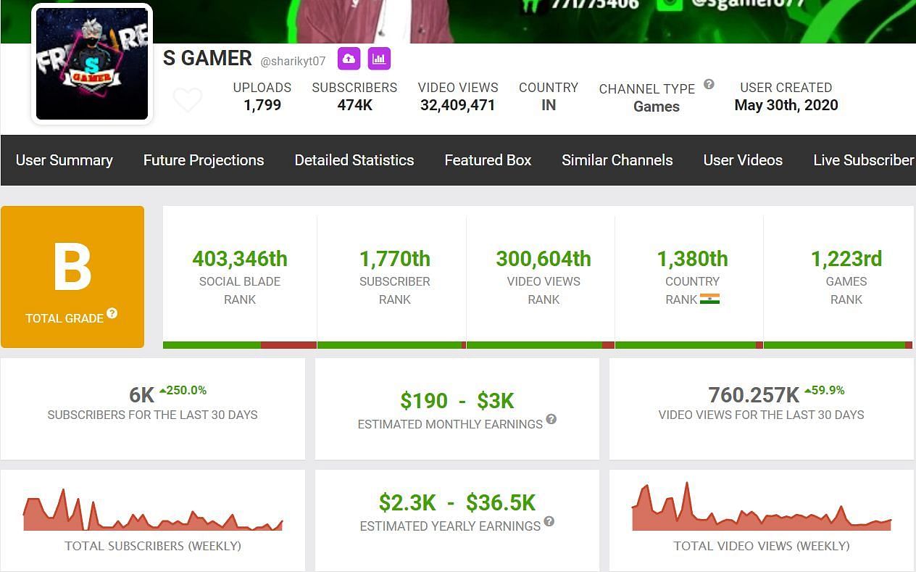The height and width of the screenshot is (572, 916).
Task: Open the Similar Channels tab
Action: (617, 160)
